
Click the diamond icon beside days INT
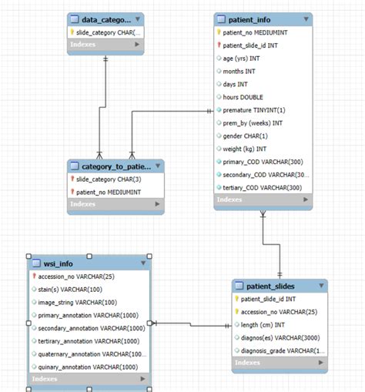219,84
